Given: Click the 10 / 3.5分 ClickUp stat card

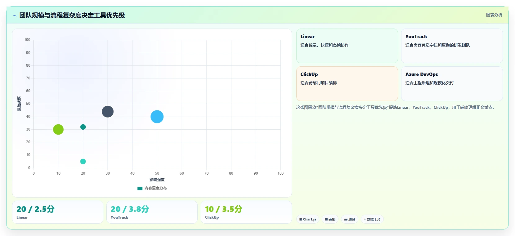Looking at the screenshot, I should click(x=246, y=212).
